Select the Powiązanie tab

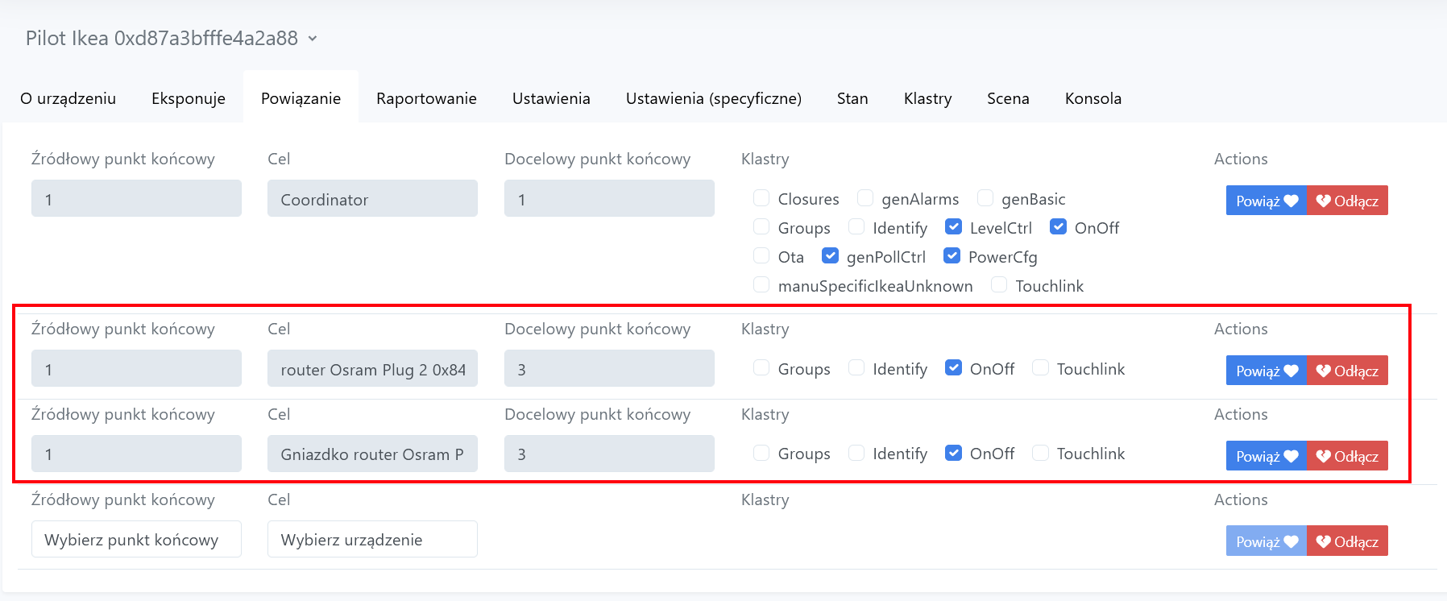301,98
